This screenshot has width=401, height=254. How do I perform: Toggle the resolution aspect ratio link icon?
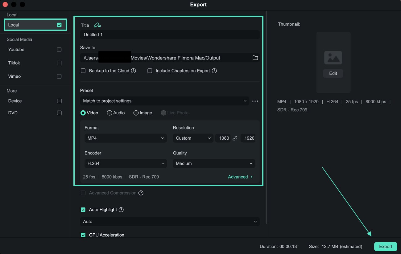coord(235,138)
